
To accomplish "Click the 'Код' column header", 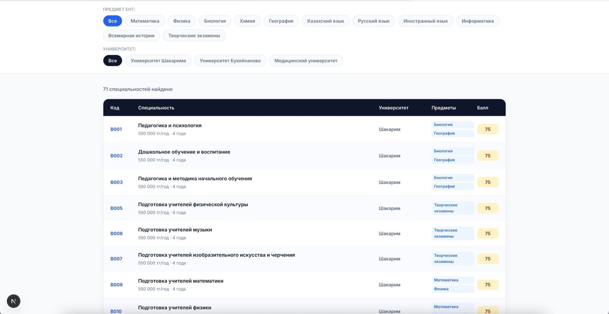I will [x=115, y=108].
